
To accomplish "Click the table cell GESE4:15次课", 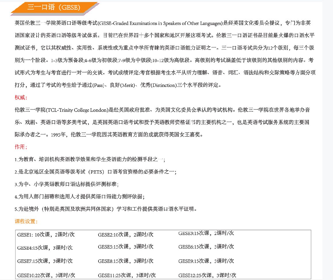I will pos(45,248).
